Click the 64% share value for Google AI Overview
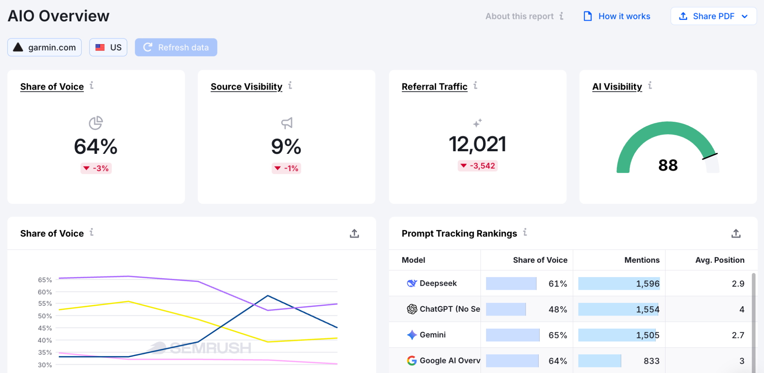This screenshot has width=764, height=373. pyautogui.click(x=558, y=361)
